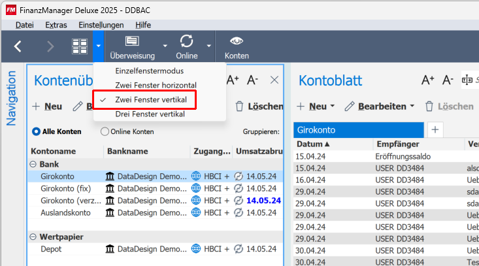Expand the Überweisung dropdown arrow
Screen dimensions: 479x266
[165, 46]
